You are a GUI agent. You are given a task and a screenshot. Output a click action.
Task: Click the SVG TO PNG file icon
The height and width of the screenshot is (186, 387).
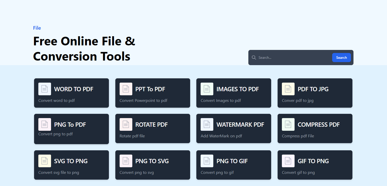click(x=45, y=161)
